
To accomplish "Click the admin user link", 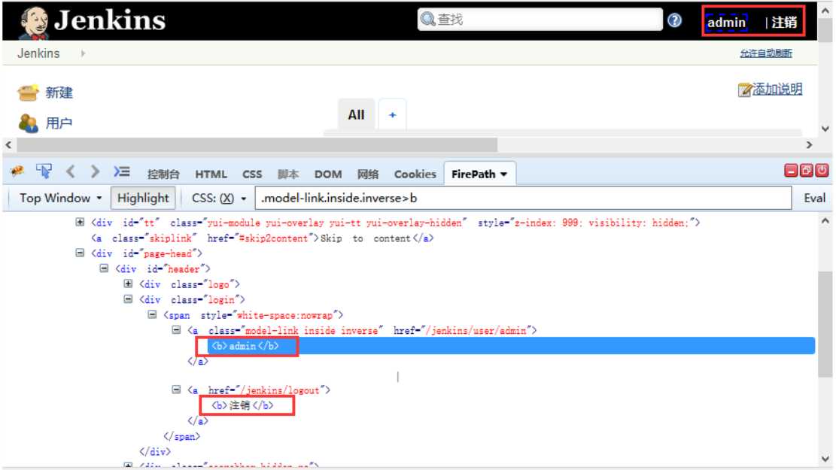I will [726, 23].
